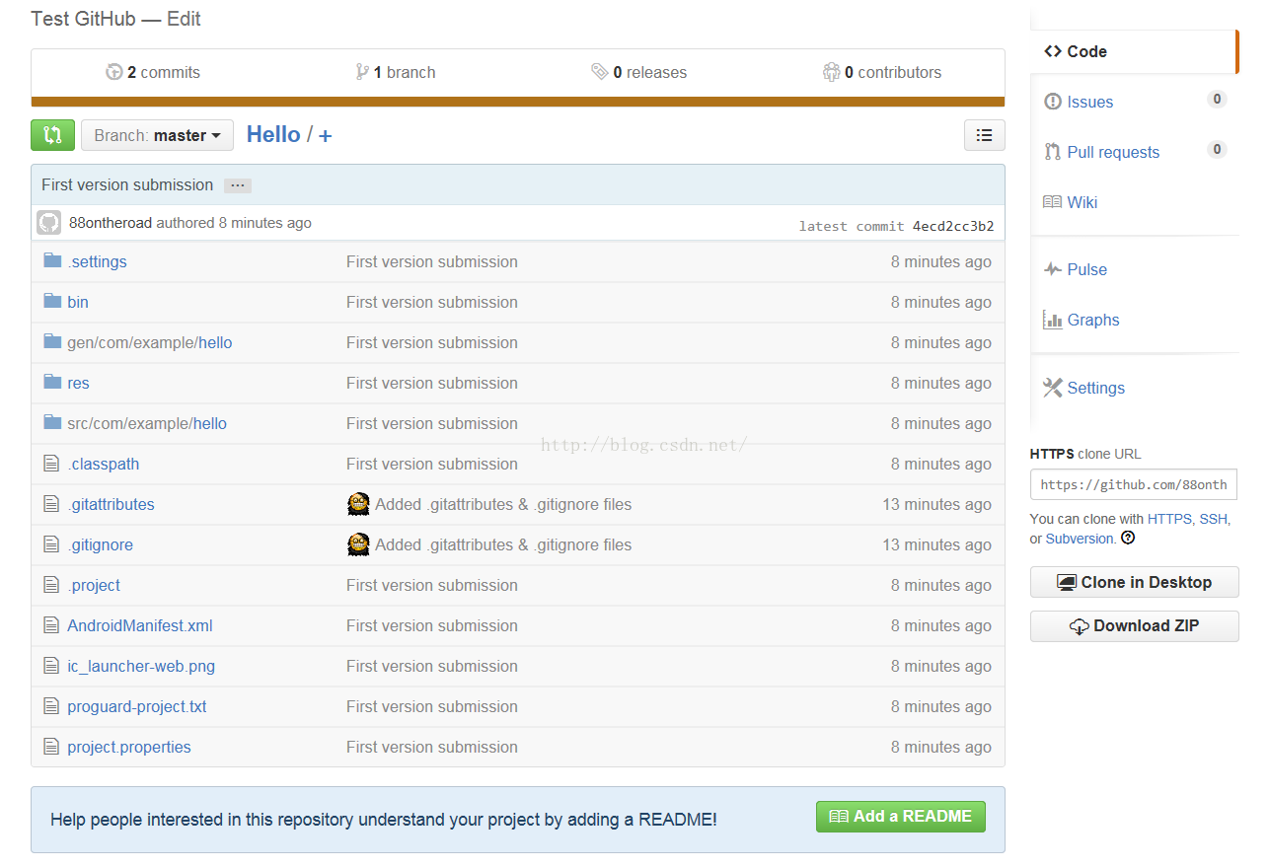
Task: Open project.properties file
Action: pyautogui.click(x=129, y=747)
